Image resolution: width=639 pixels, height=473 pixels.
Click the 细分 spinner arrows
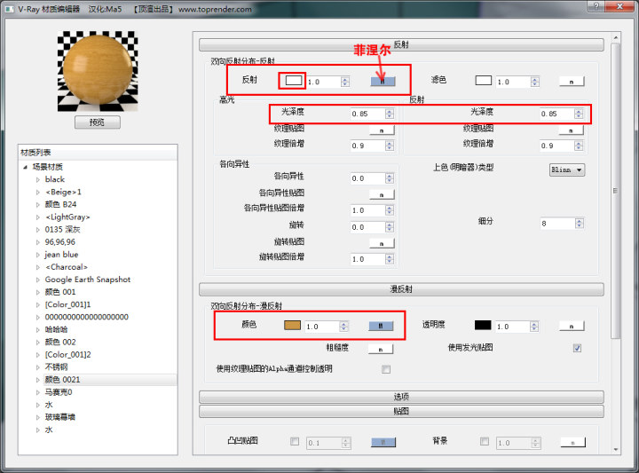(x=580, y=224)
